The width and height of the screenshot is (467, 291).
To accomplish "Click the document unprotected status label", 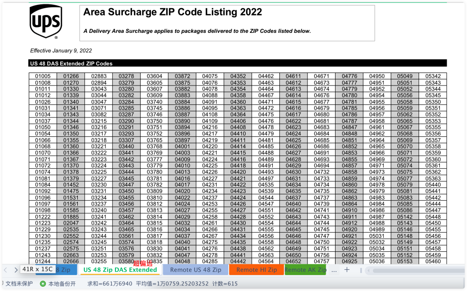I will (19, 284).
